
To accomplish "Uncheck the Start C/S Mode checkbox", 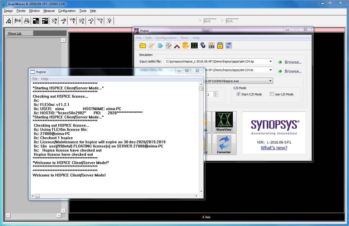I will (239, 94).
